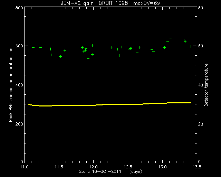Screen dimensions: 221x177
Task: Click the plot title JEM-X2 gain ORBIT 1098
Action: point(94,3)
